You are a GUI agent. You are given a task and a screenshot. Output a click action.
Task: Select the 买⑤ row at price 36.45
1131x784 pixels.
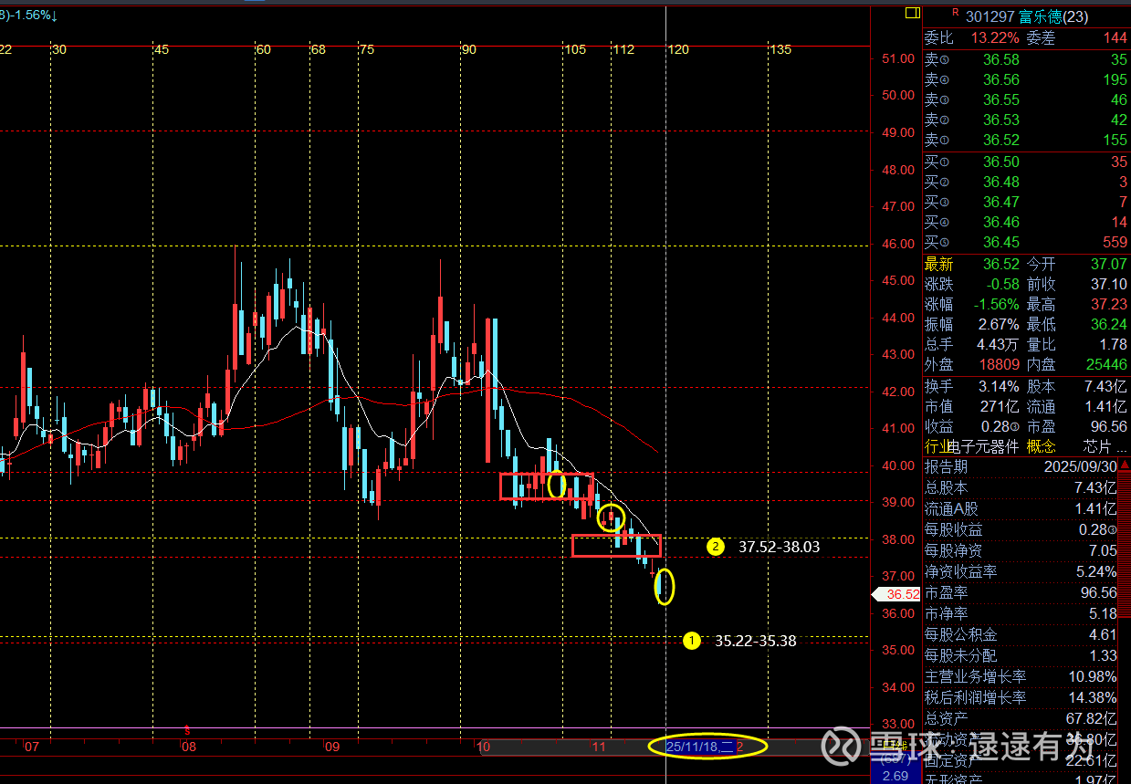pos(1026,243)
